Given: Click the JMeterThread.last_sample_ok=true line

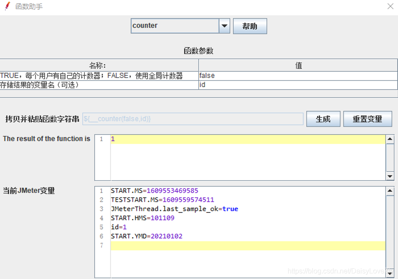Looking at the screenshot, I should [x=174, y=209].
